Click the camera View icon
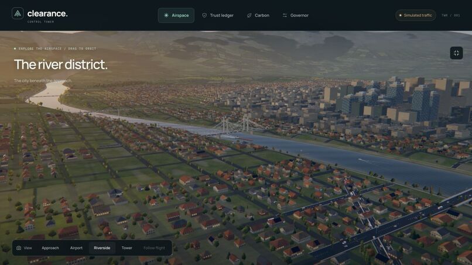Image resolution: width=472 pixels, height=265 pixels. coord(19,248)
